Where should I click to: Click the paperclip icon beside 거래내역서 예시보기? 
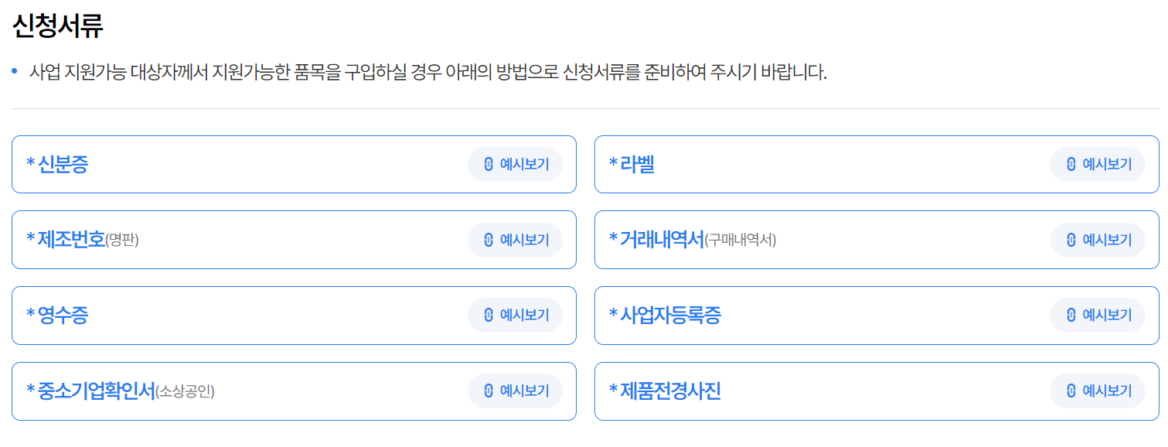tap(1069, 240)
